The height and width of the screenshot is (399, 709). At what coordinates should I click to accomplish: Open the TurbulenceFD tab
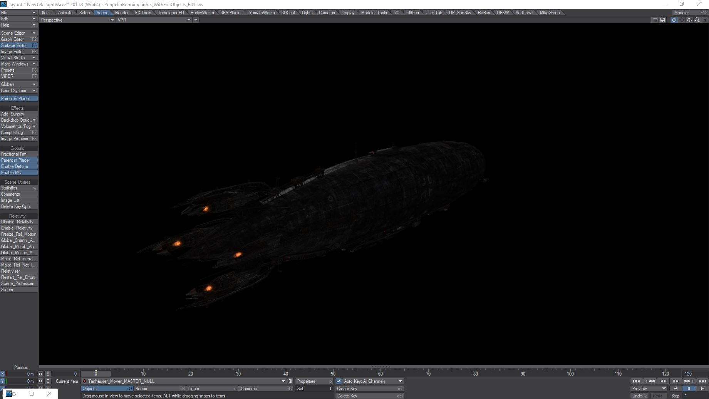(x=171, y=13)
